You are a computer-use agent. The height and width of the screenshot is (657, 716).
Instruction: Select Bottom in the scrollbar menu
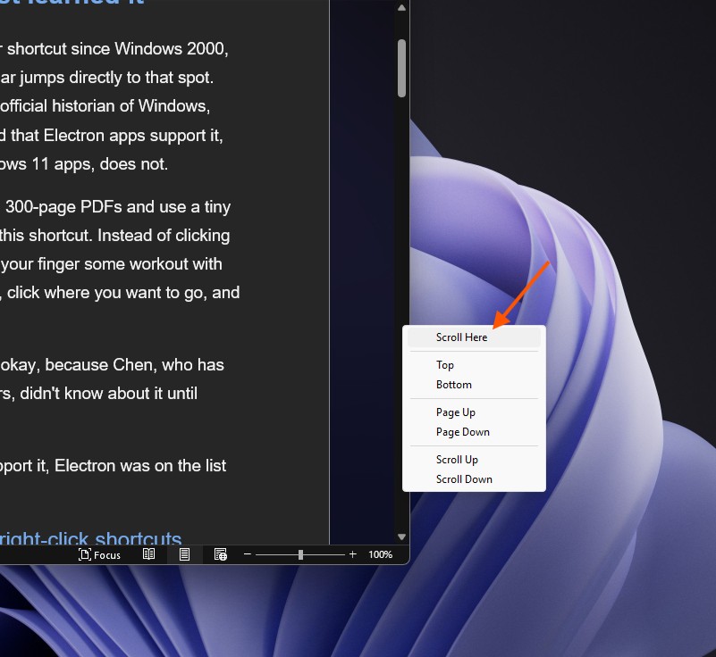tap(474, 385)
